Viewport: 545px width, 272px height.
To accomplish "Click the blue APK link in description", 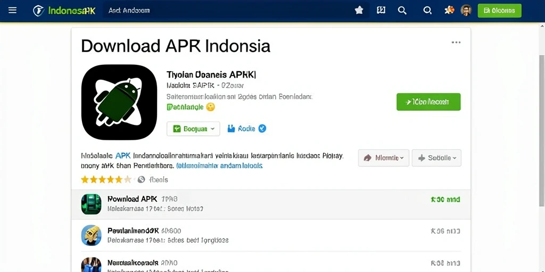I will point(123,156).
